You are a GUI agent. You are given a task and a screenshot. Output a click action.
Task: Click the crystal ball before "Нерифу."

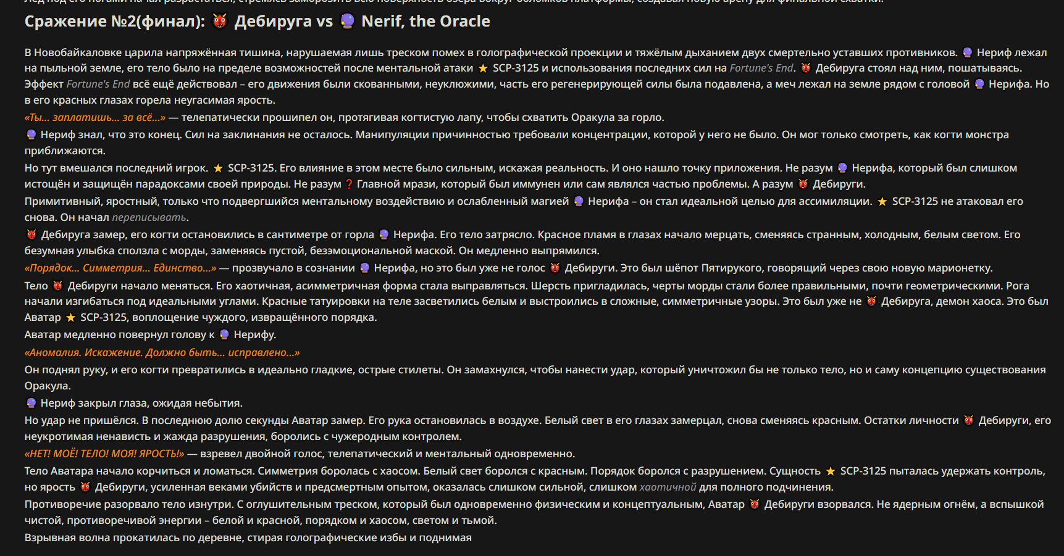[x=224, y=334]
